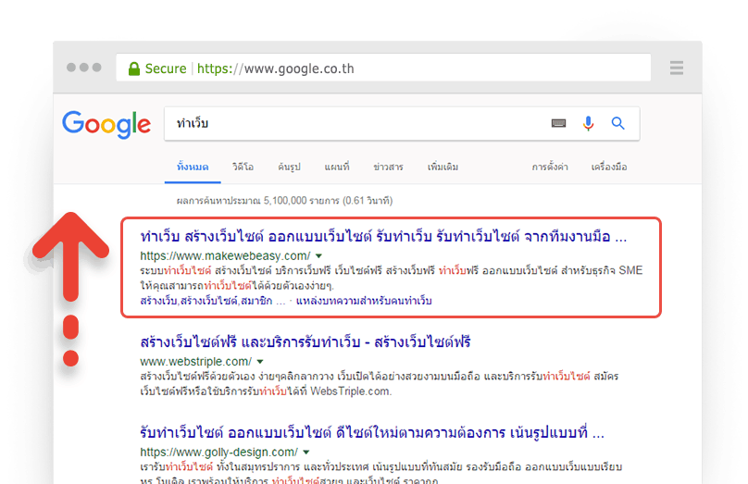The width and height of the screenshot is (748, 484).
Task: Expand dropdown arrow beside golly-design.com URL
Action: pos(306,453)
